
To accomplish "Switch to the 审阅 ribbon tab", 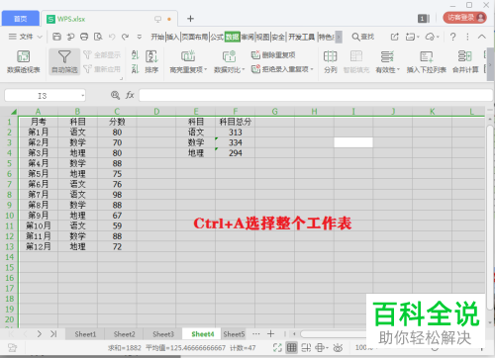I will coord(247,37).
